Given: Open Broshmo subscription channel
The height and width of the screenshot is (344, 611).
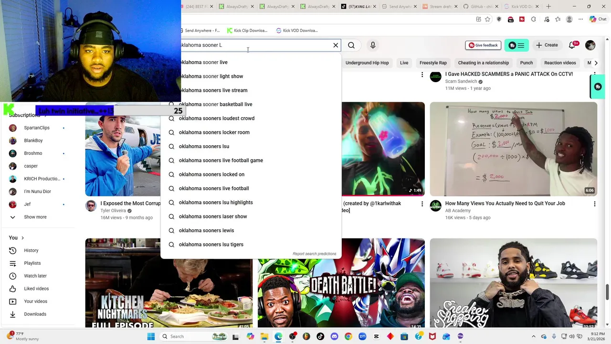Looking at the screenshot, I should click(x=33, y=153).
